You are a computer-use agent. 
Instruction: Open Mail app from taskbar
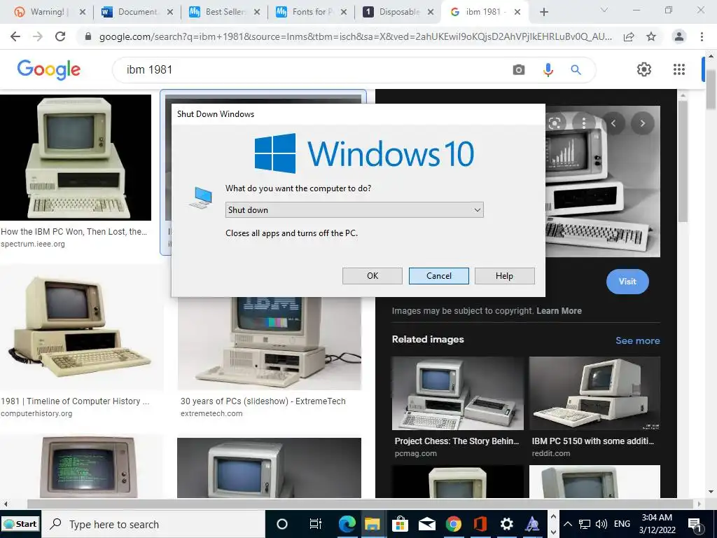coord(426,524)
